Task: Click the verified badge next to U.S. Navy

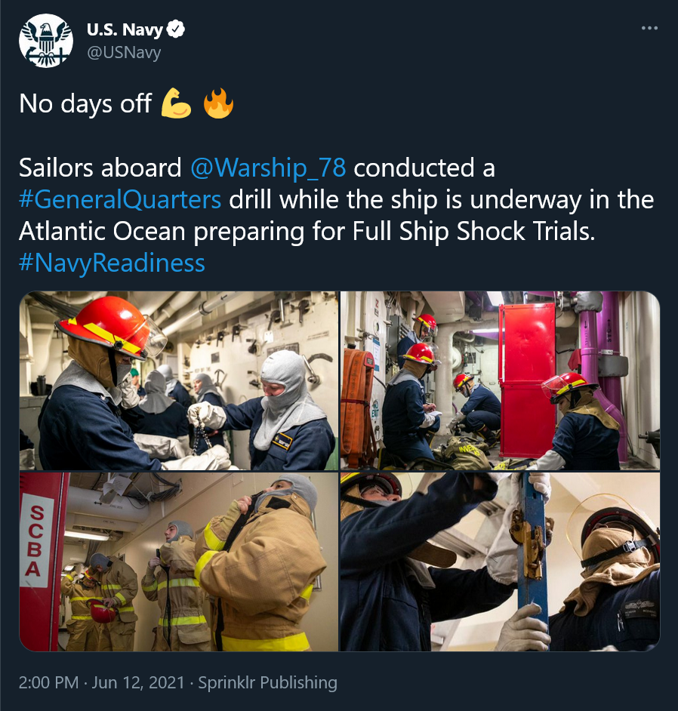Action: click(x=175, y=29)
